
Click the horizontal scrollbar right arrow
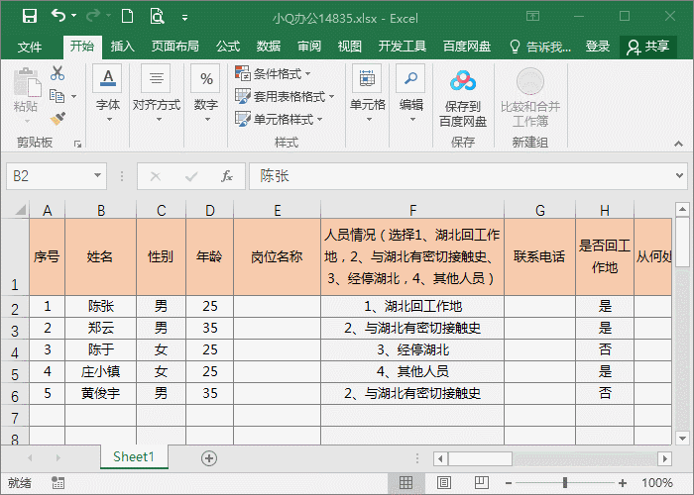665,458
